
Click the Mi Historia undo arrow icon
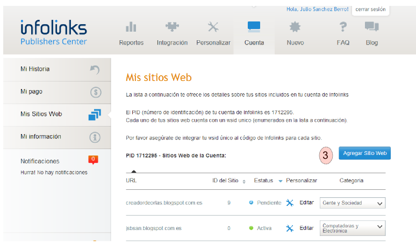tap(95, 70)
